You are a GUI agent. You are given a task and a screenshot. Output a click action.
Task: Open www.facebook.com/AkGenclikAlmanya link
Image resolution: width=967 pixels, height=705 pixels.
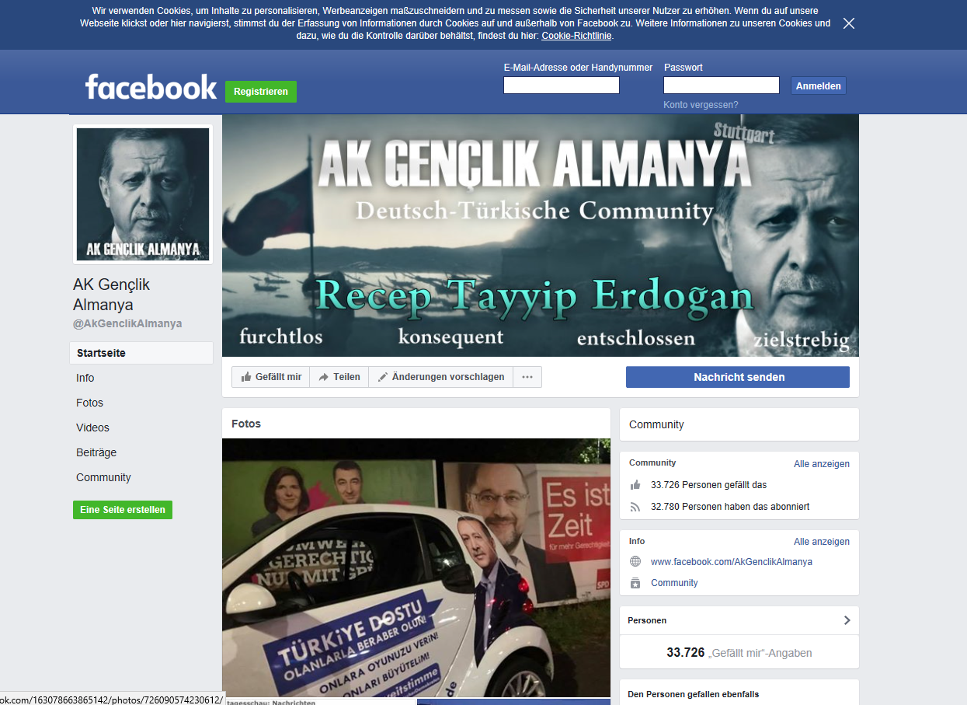732,562
